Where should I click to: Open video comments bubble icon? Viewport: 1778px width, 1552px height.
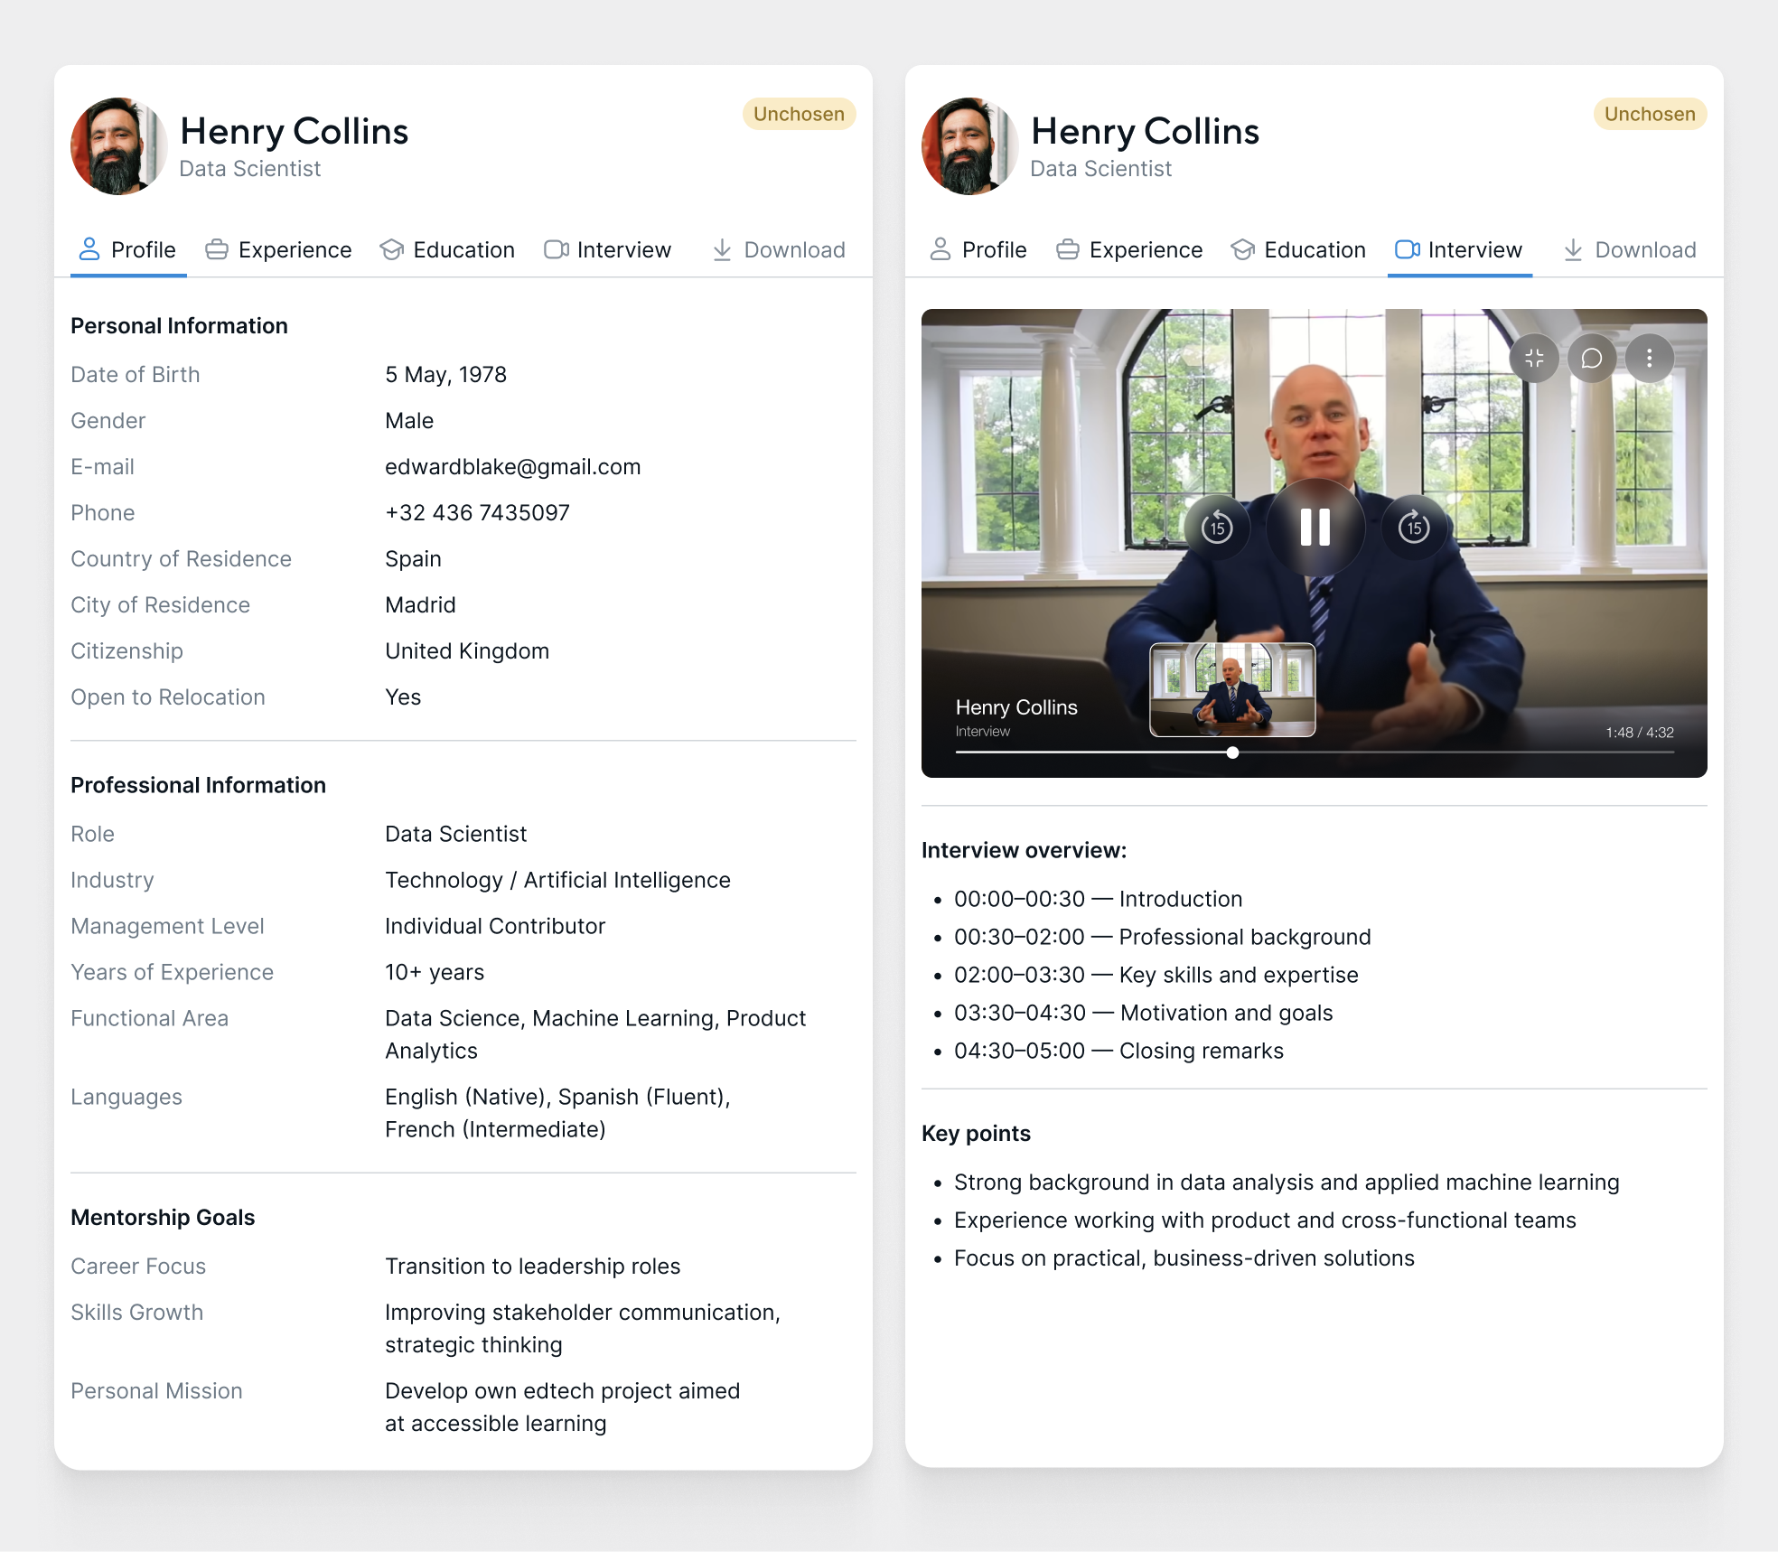[x=1592, y=359]
